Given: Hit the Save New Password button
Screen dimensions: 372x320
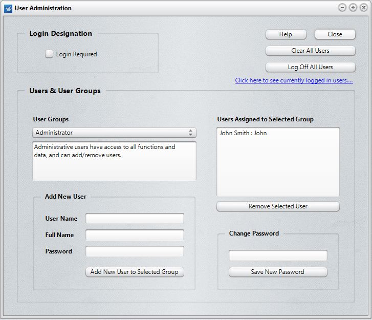Looking at the screenshot, I should [x=277, y=272].
